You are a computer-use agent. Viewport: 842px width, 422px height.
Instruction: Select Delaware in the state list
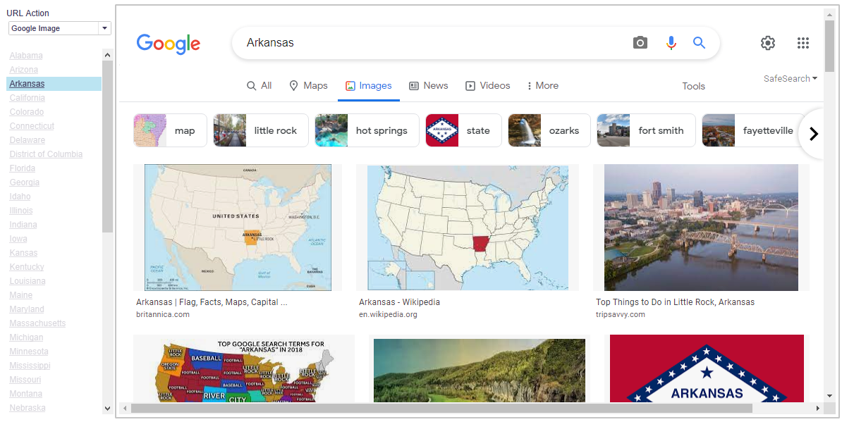[27, 140]
